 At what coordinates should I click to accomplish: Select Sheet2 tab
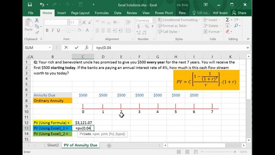pos(53,145)
